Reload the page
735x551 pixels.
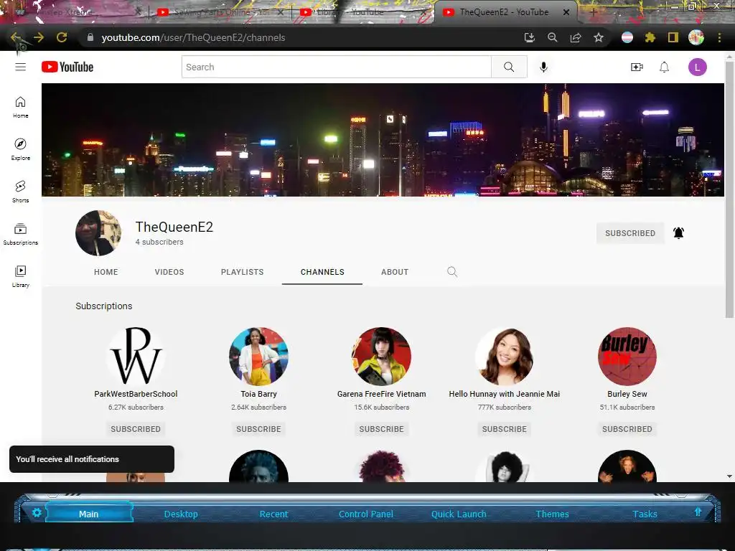[x=62, y=37]
